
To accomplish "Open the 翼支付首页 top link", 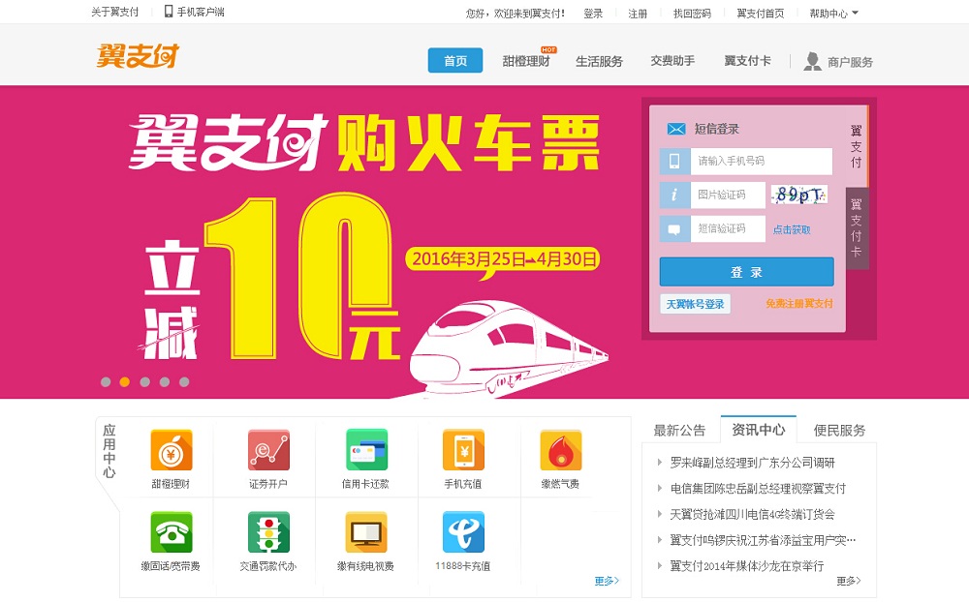I will (760, 13).
